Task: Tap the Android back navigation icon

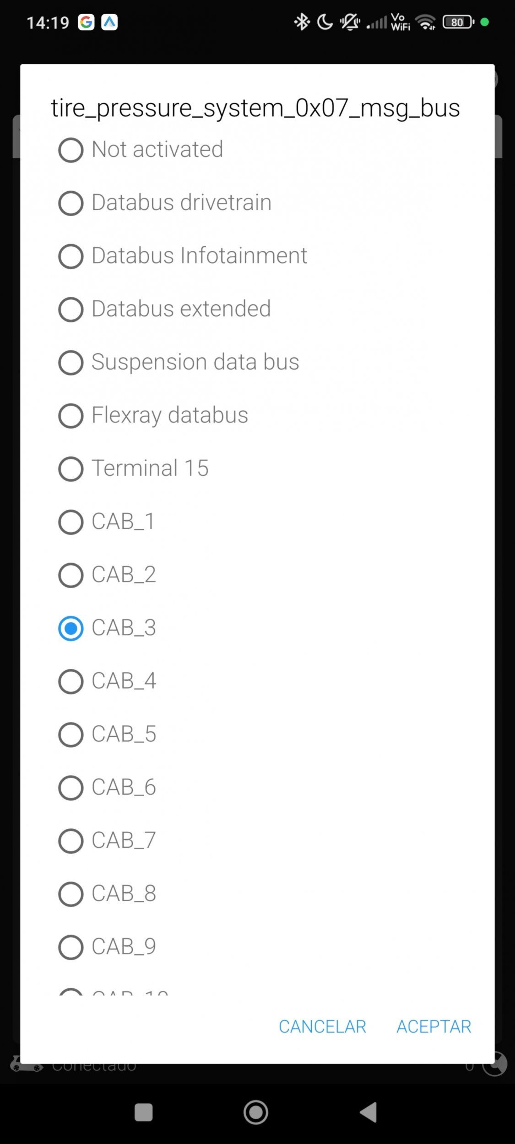Action: click(369, 1112)
